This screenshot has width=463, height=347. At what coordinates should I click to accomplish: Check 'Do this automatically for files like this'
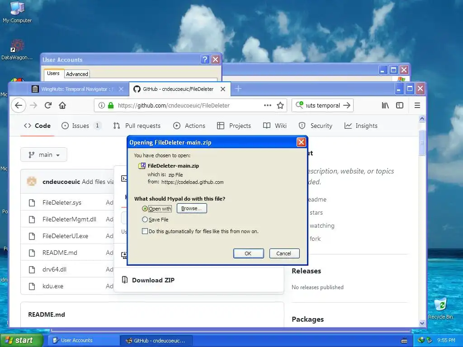pyautogui.click(x=145, y=231)
